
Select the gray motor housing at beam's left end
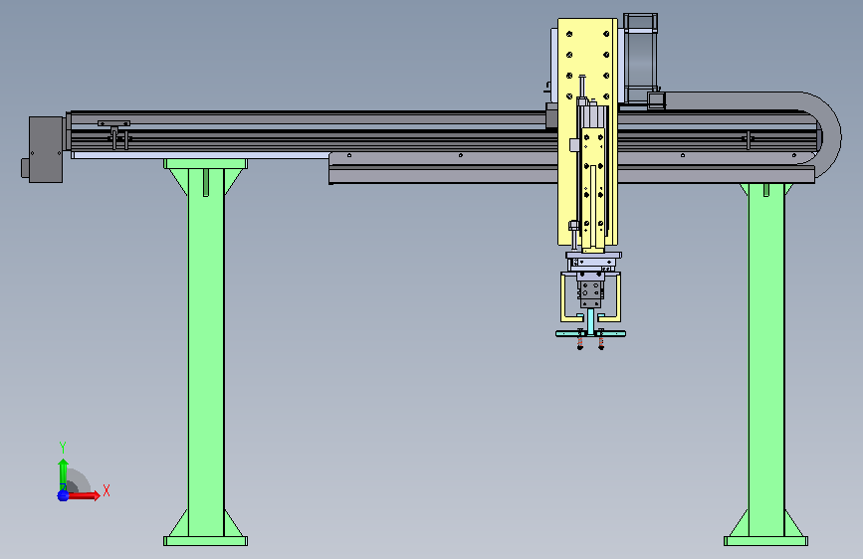[45, 149]
